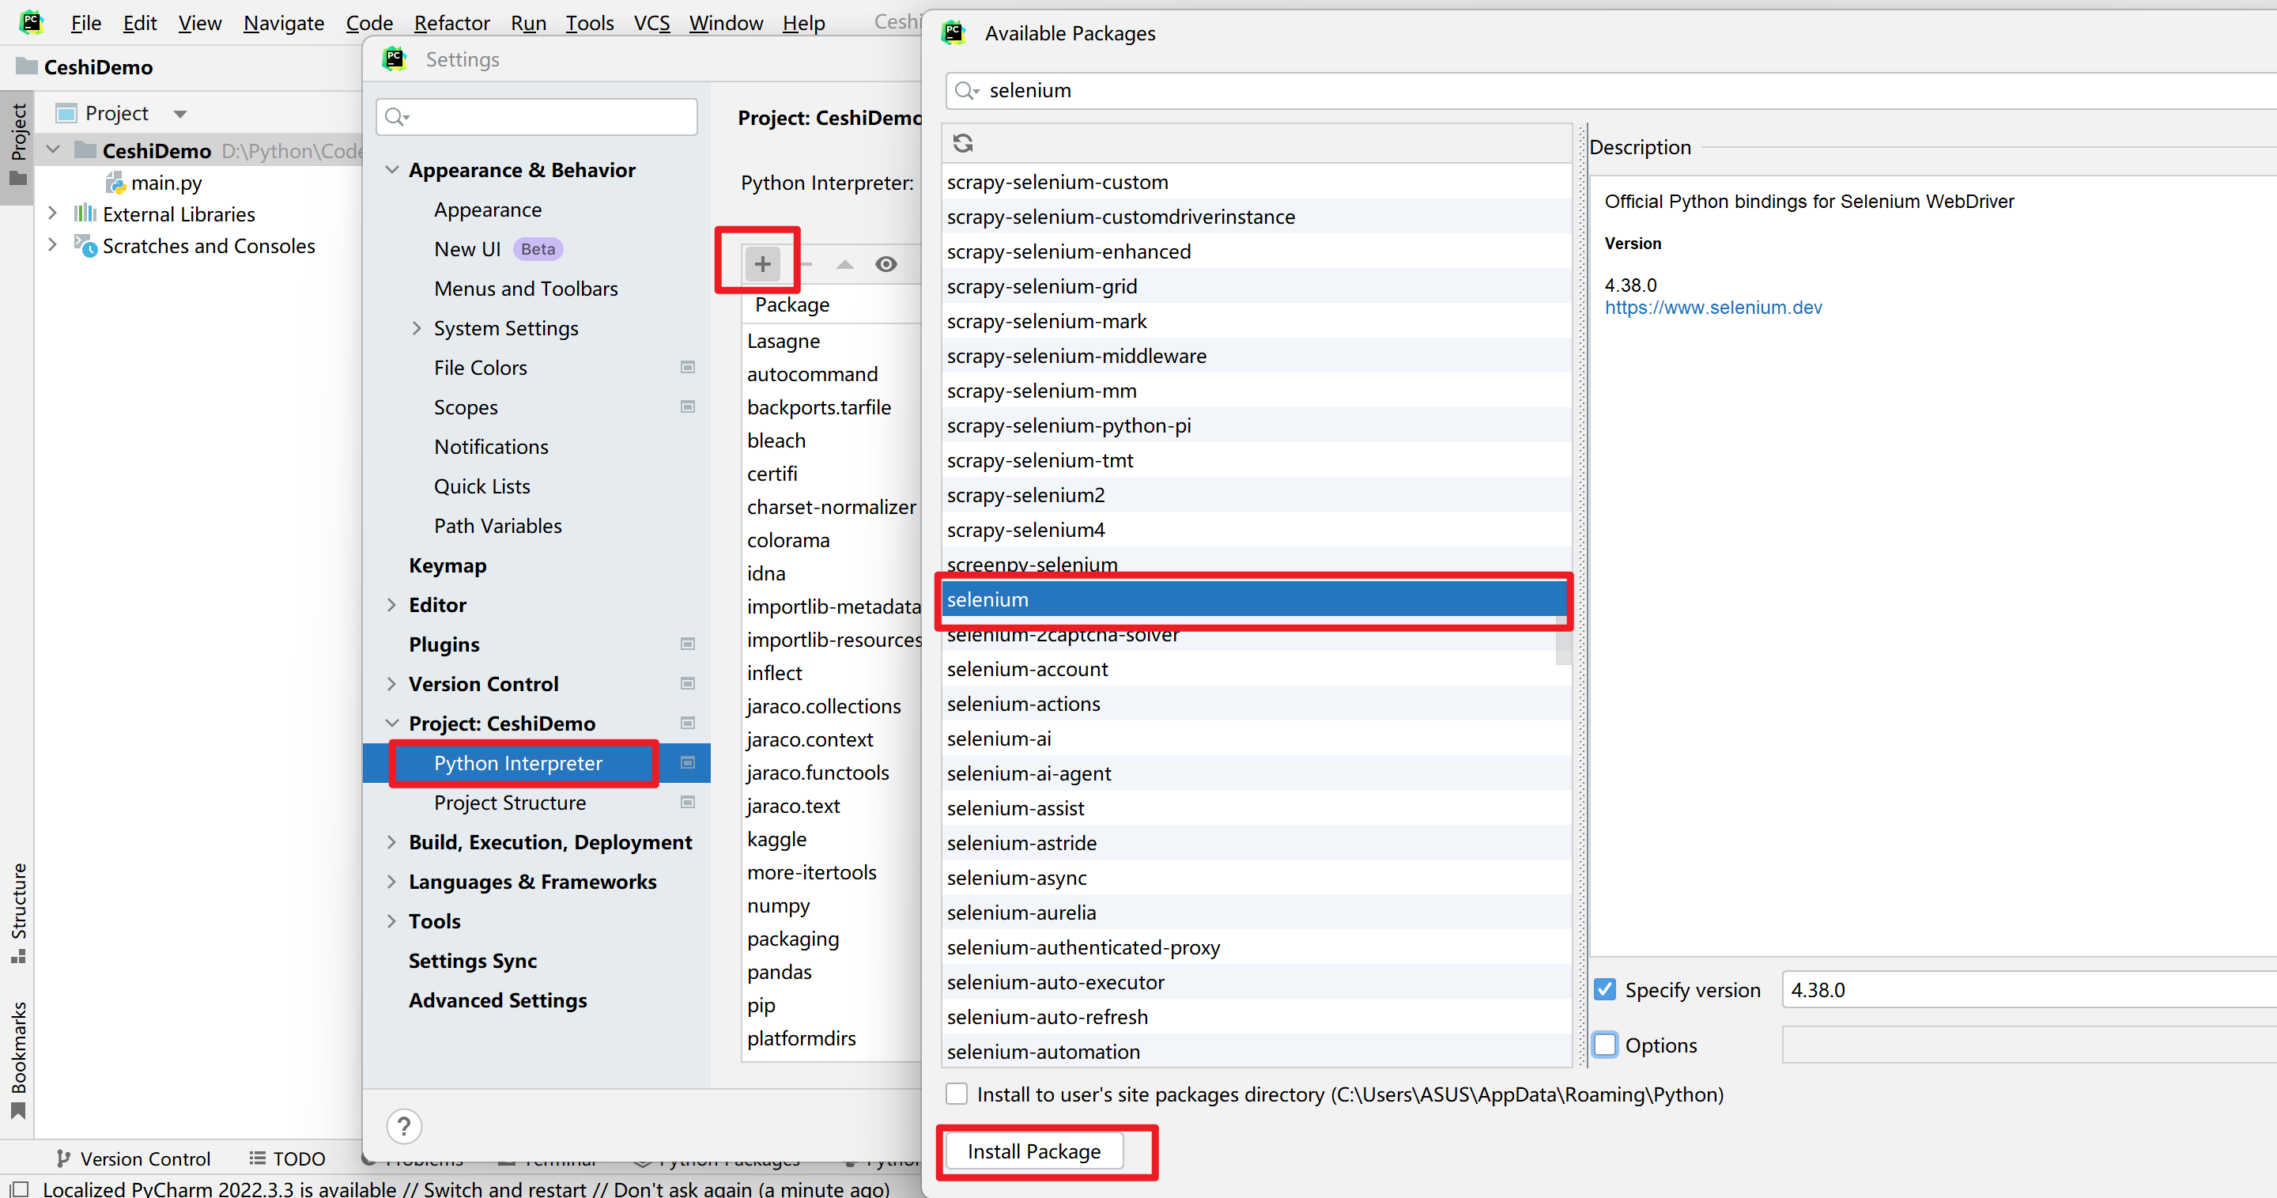Image resolution: width=2277 pixels, height=1198 pixels.
Task: Open the File menu
Action: (85, 23)
